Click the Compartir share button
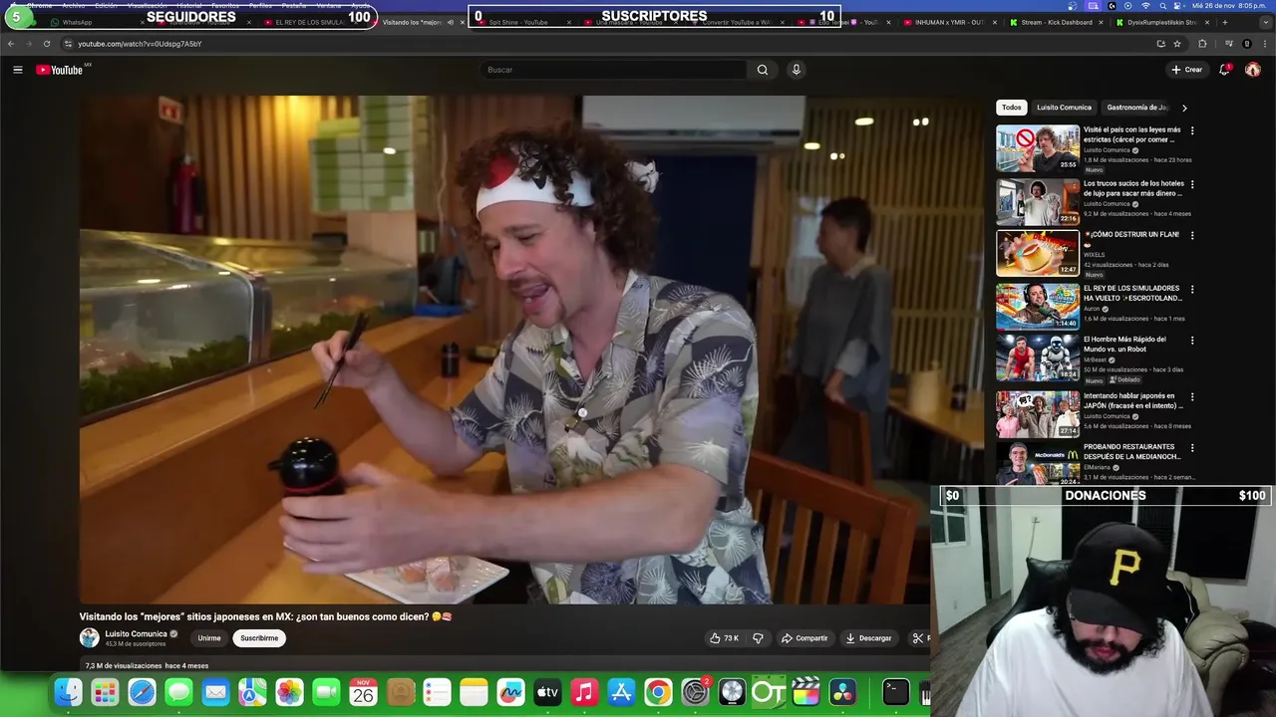This screenshot has width=1276, height=717. (804, 638)
